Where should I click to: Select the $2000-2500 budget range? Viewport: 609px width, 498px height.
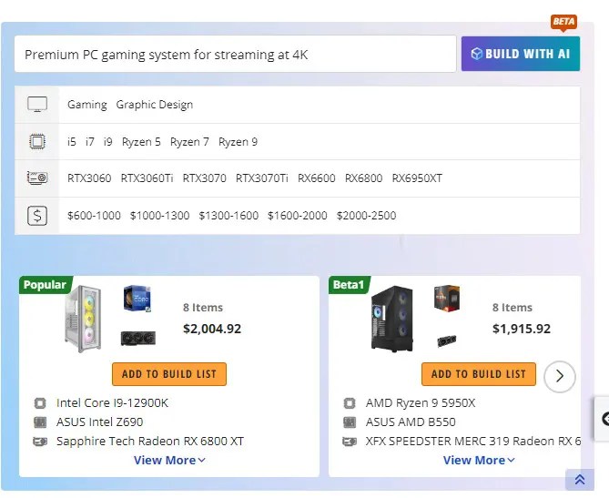pos(366,216)
